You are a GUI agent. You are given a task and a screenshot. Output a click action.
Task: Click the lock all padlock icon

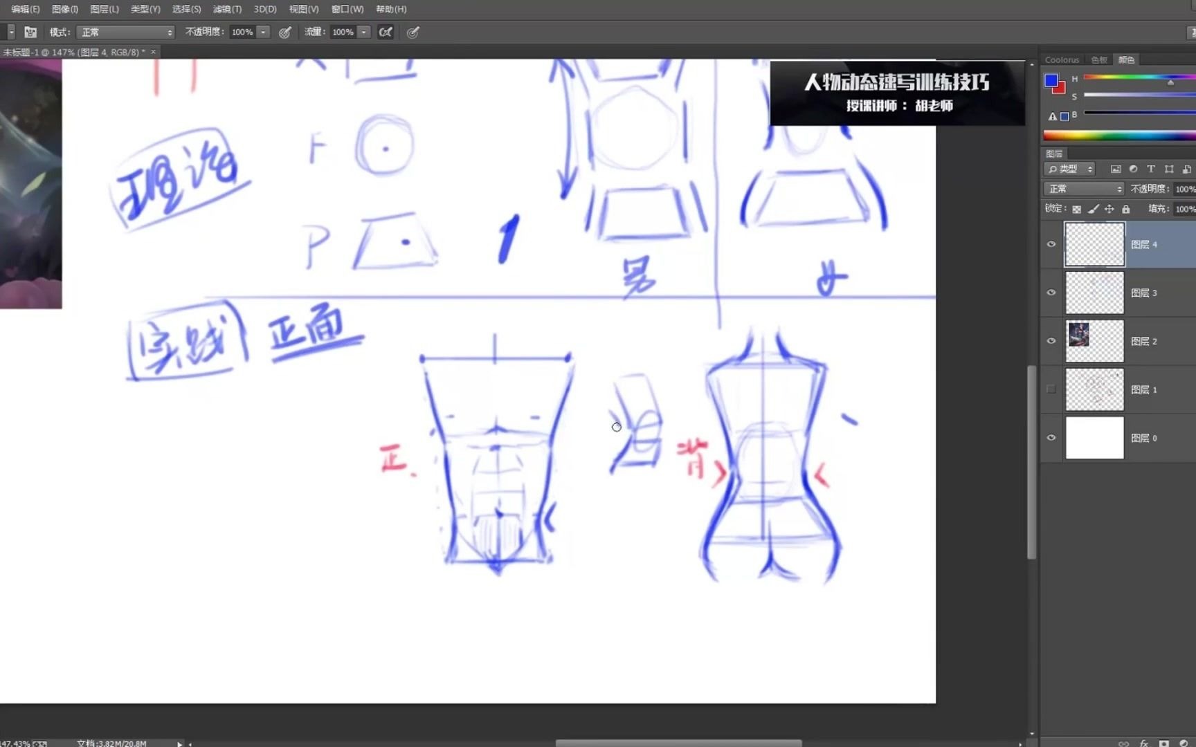point(1125,209)
